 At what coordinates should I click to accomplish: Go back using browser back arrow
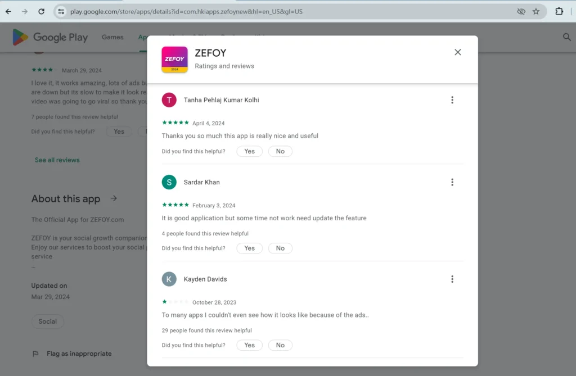[8, 11]
